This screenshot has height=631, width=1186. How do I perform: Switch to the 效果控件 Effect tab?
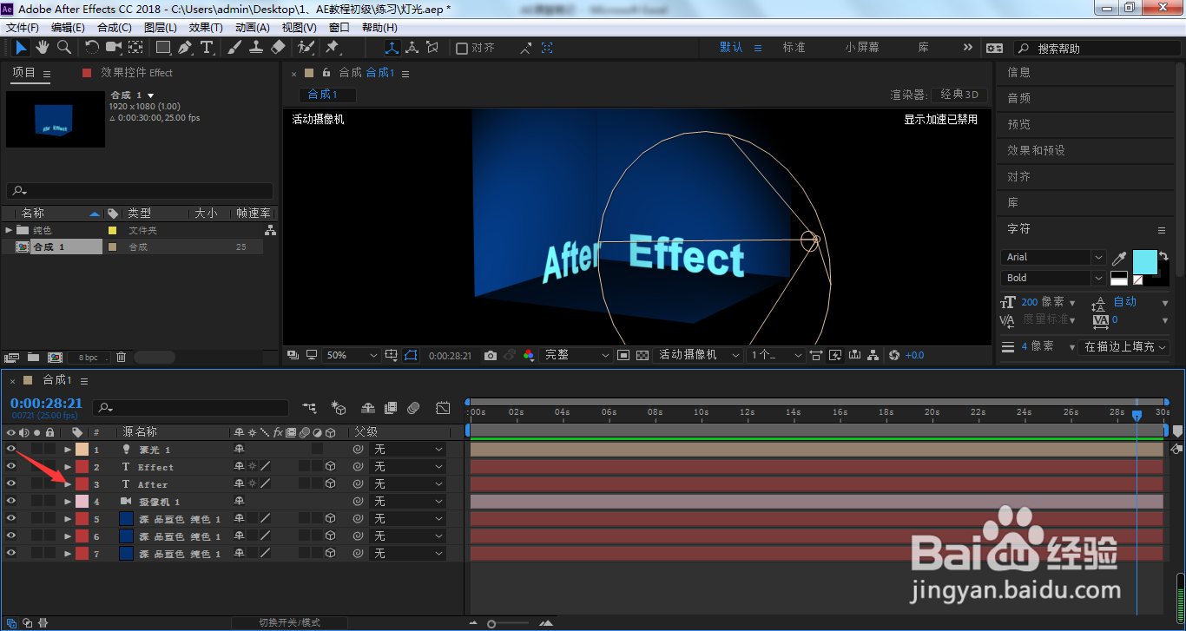coord(136,73)
